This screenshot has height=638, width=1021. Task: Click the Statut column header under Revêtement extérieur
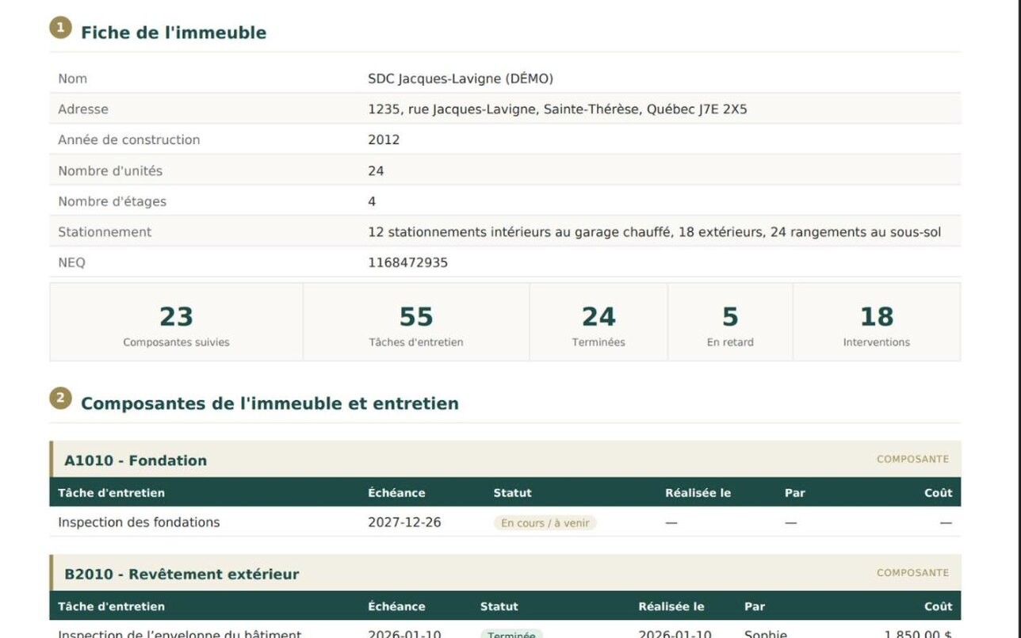(x=499, y=606)
